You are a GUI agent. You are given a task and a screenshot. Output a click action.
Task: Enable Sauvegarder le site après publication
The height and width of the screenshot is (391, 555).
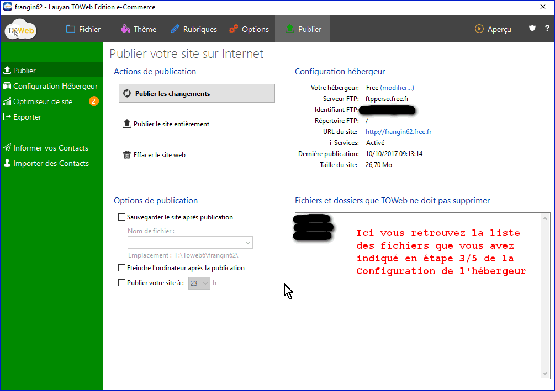122,217
